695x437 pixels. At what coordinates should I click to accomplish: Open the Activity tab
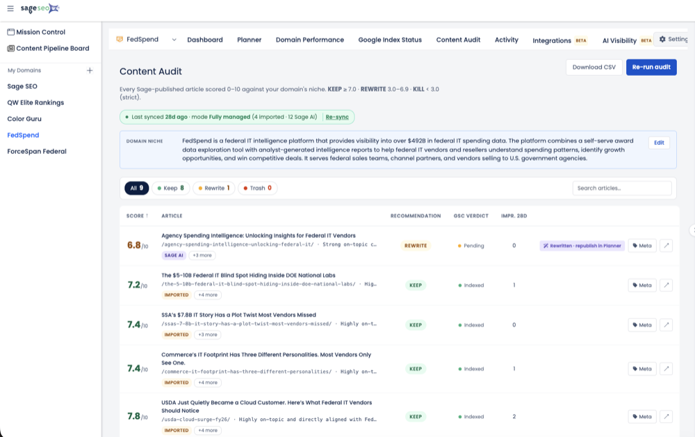point(507,40)
